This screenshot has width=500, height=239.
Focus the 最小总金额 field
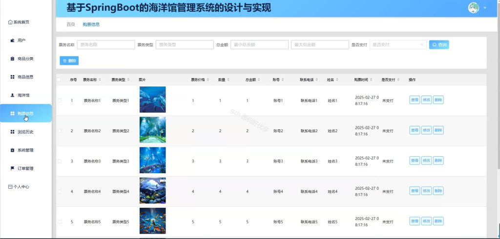[x=260, y=44]
